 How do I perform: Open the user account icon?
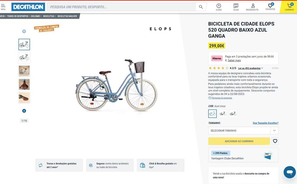pos(253,7)
